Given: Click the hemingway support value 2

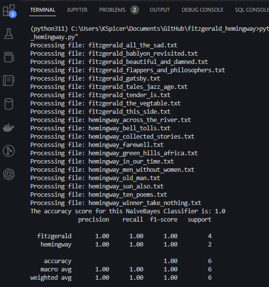Looking at the screenshot, I should [x=210, y=245].
